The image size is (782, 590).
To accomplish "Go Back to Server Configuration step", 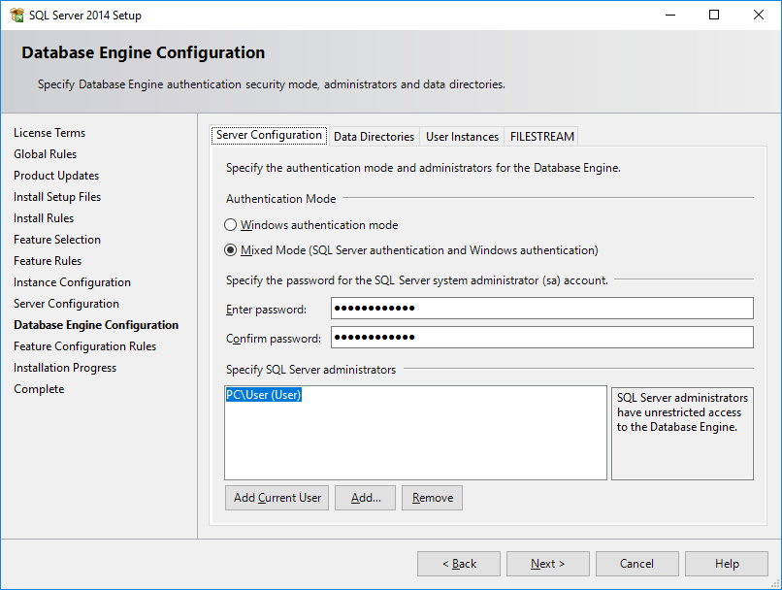I will point(458,563).
